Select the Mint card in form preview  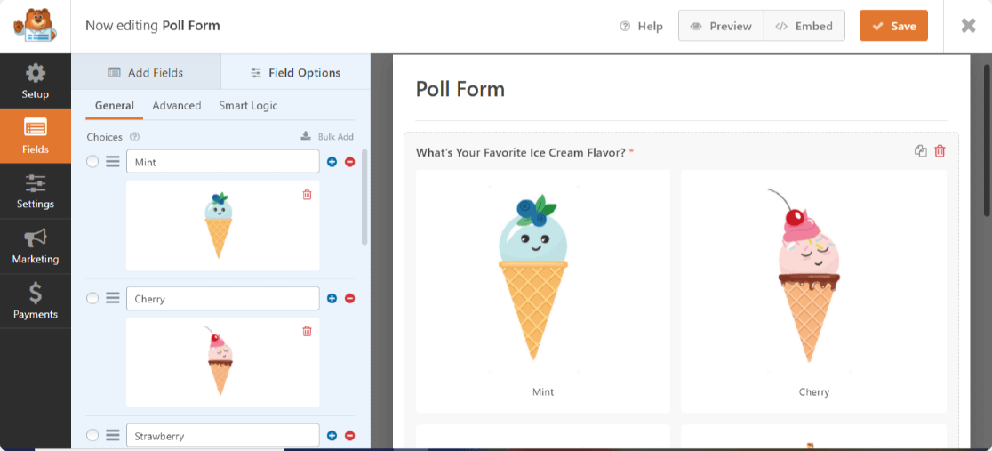543,291
